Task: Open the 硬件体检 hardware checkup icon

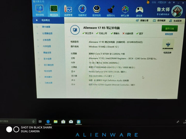Action: click(40, 11)
